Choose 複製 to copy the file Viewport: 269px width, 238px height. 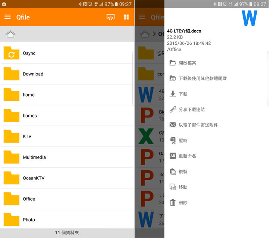183,172
